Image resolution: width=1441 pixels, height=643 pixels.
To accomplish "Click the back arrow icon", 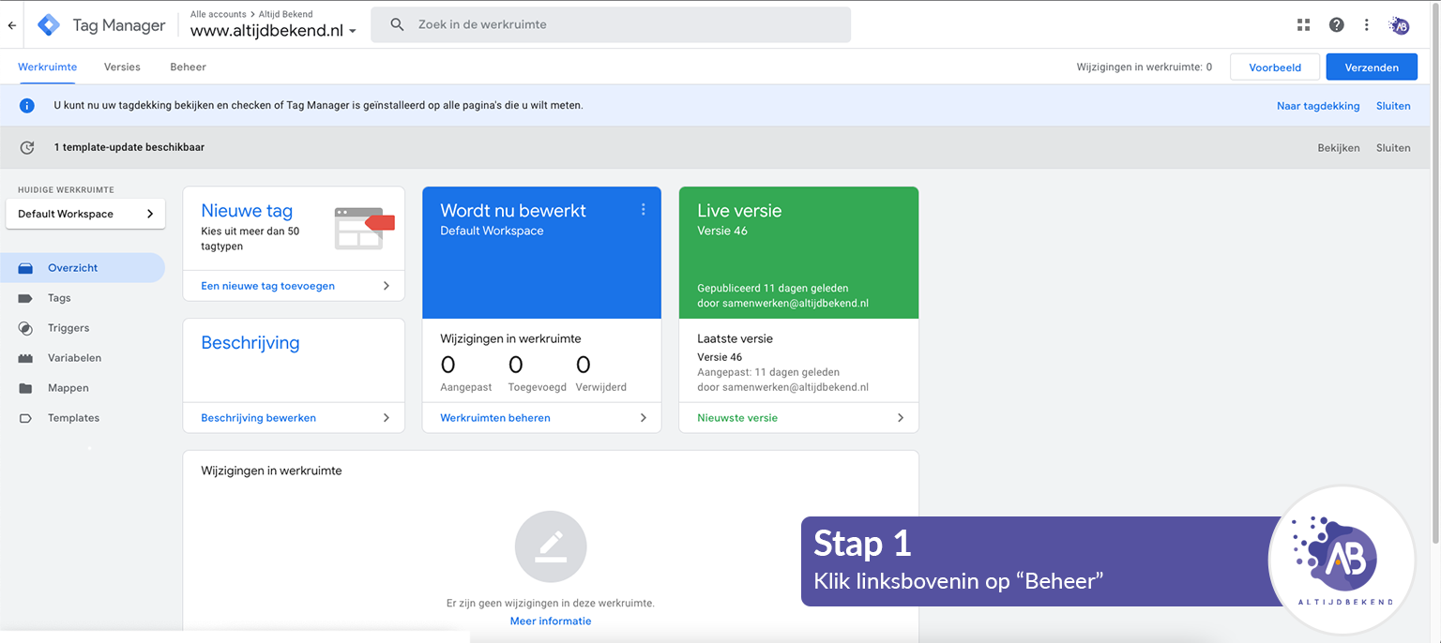I will [x=12, y=25].
